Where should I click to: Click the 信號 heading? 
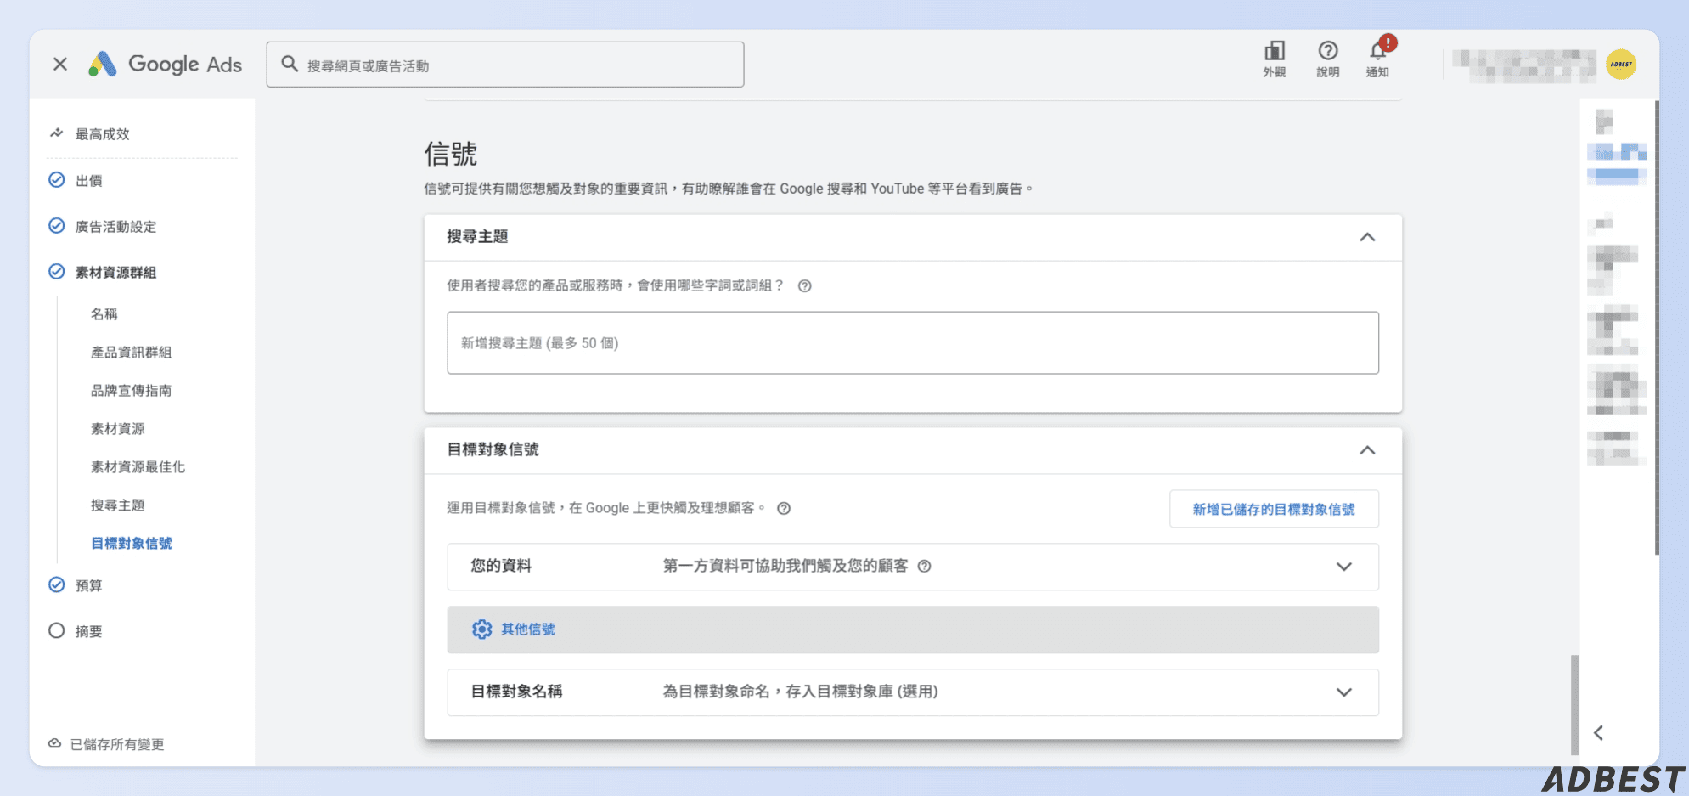[x=451, y=154]
